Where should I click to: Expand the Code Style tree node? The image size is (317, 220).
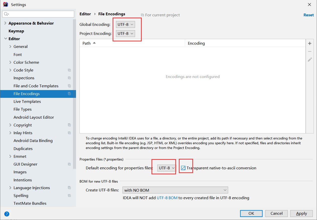click(10, 70)
